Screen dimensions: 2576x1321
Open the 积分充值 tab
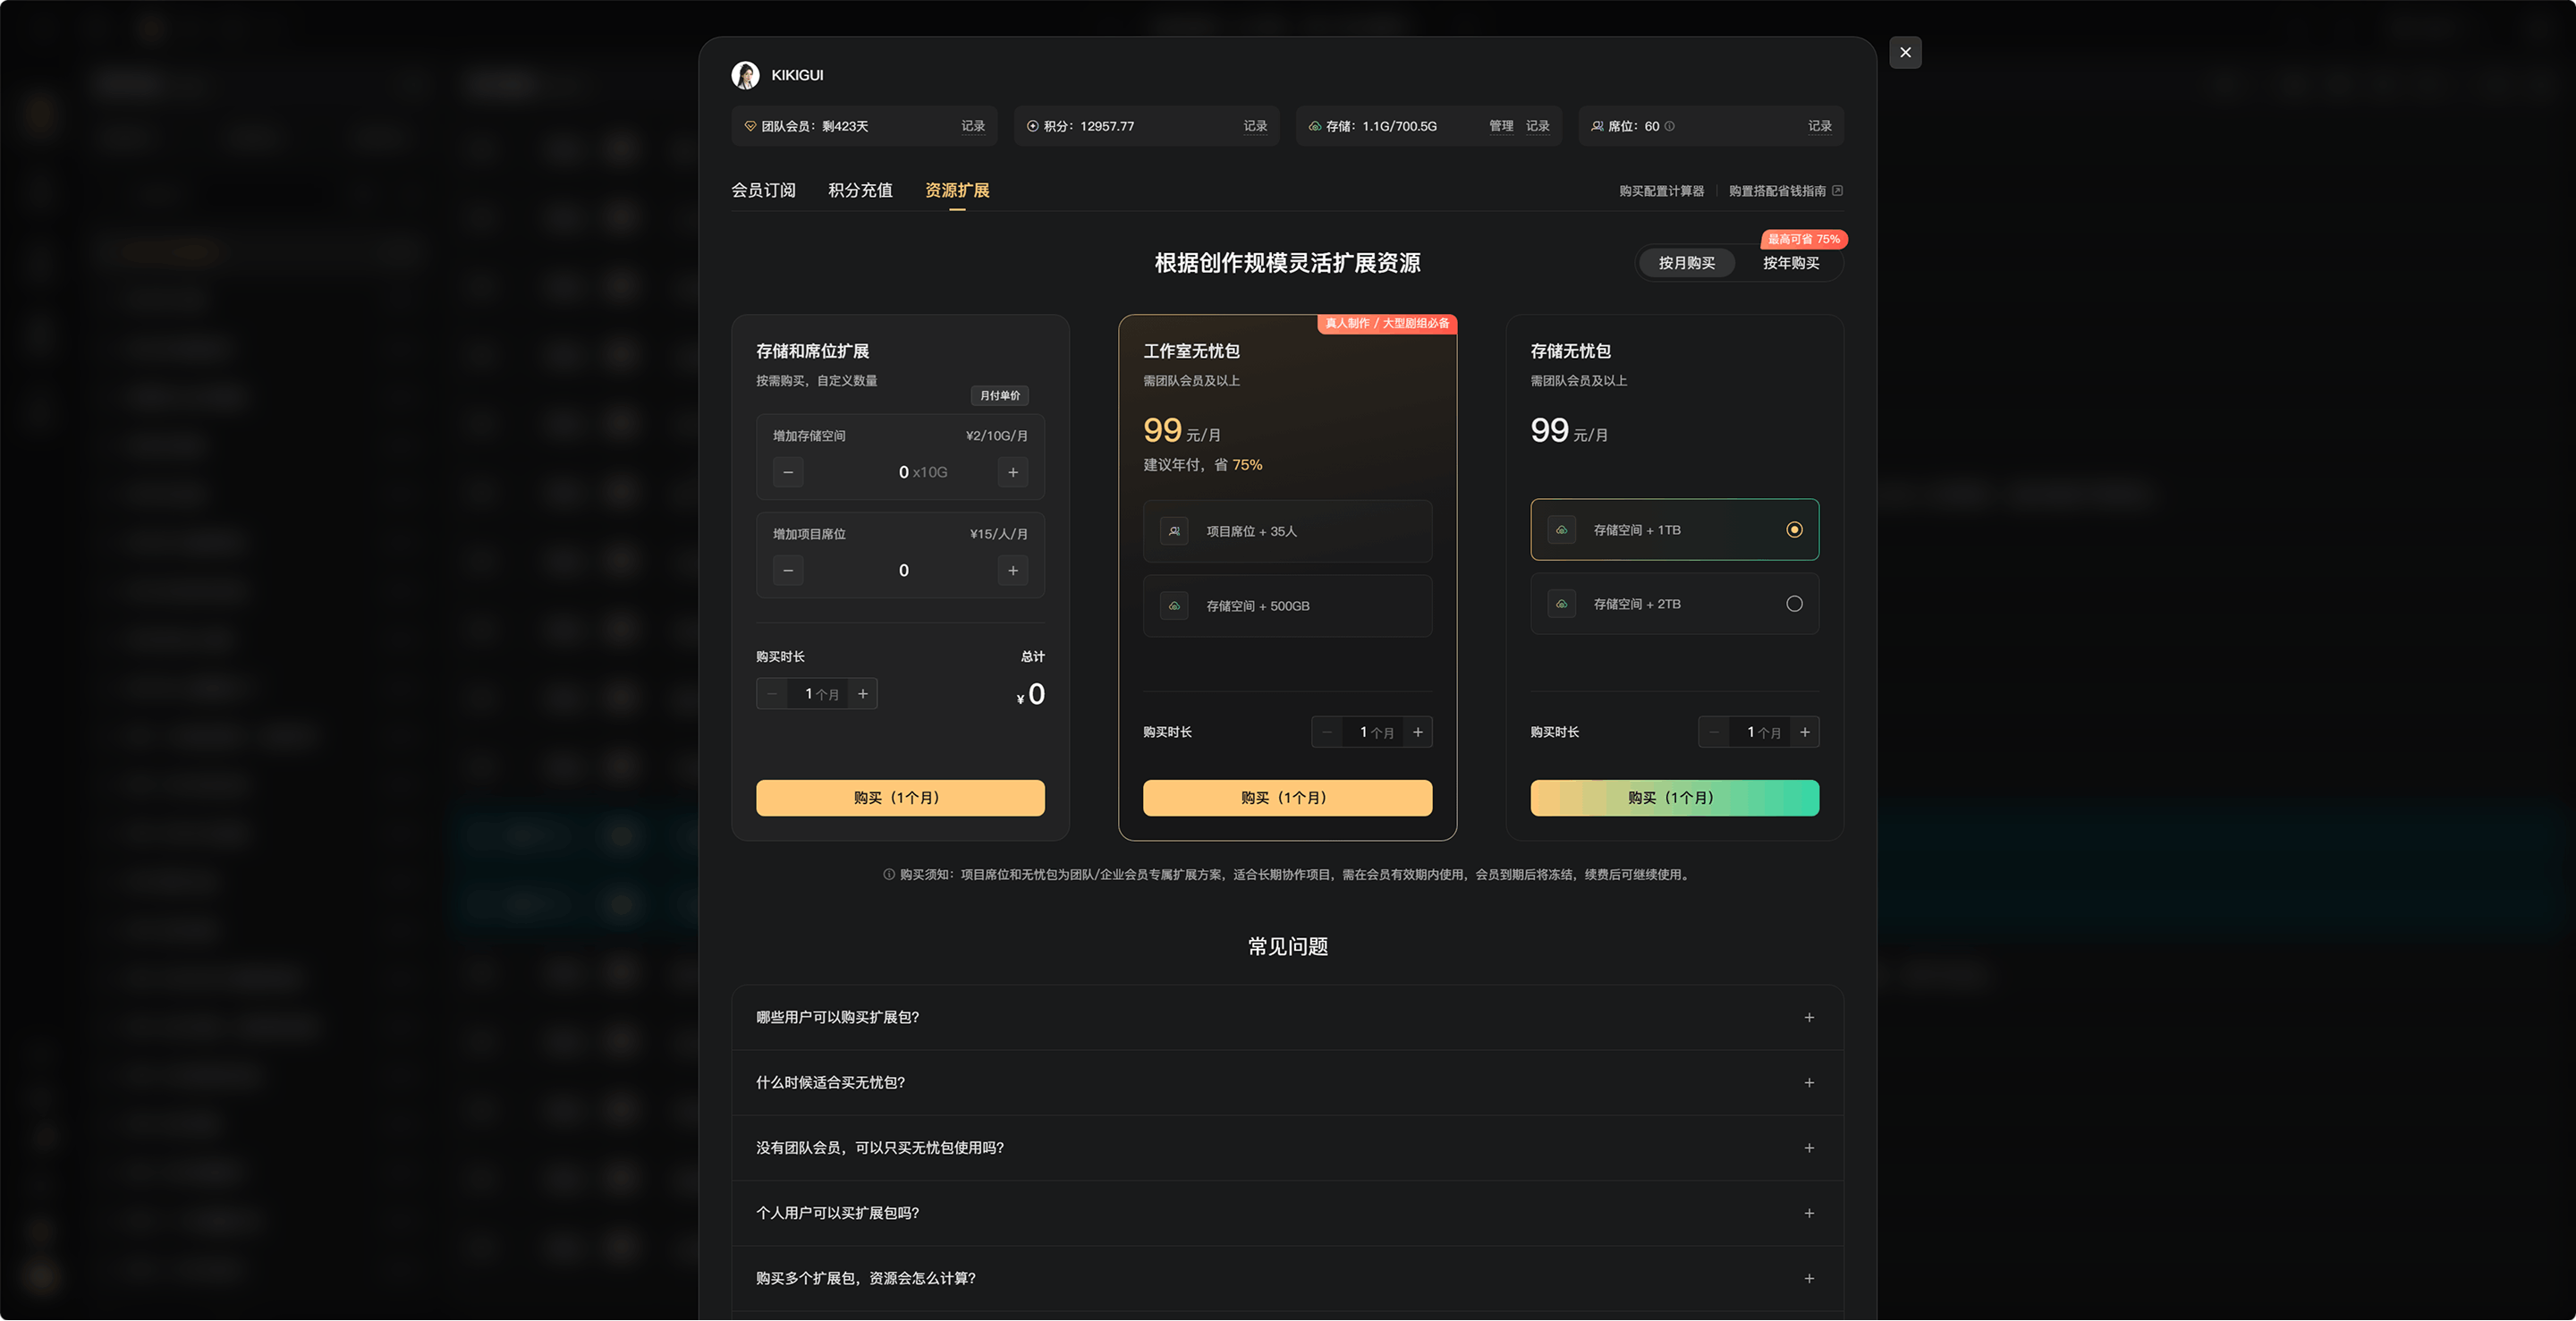860,190
